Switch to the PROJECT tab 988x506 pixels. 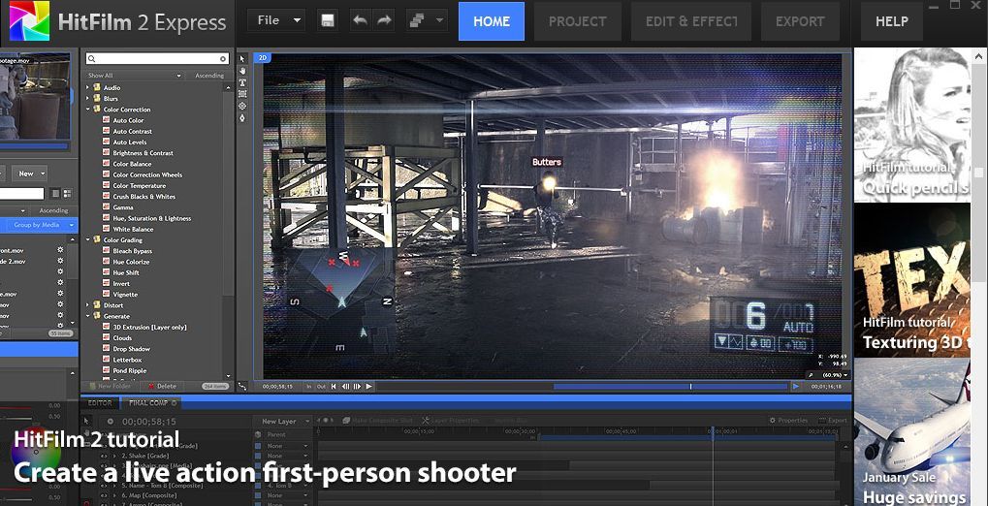[577, 21]
